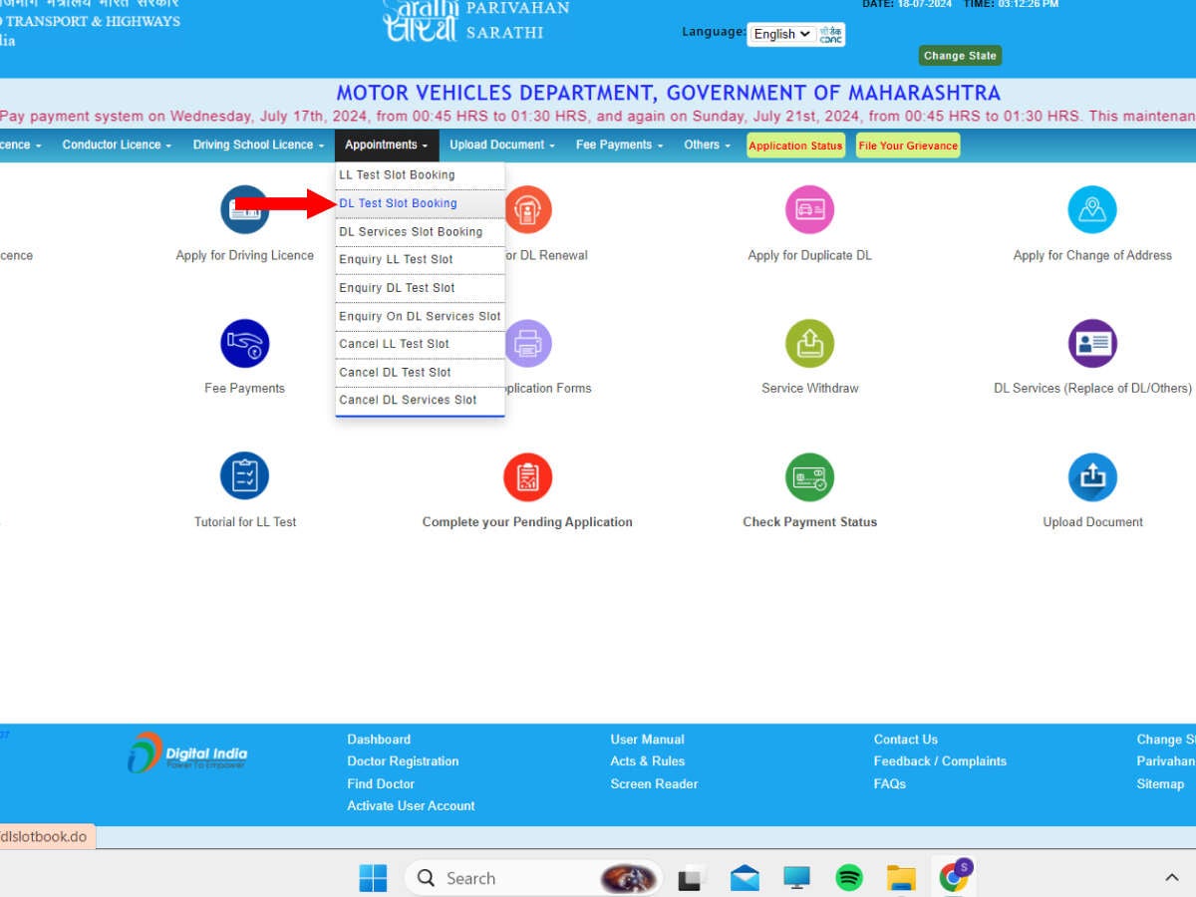Image resolution: width=1196 pixels, height=897 pixels.
Task: Click the Tutorial for LL Test icon
Action: point(244,476)
